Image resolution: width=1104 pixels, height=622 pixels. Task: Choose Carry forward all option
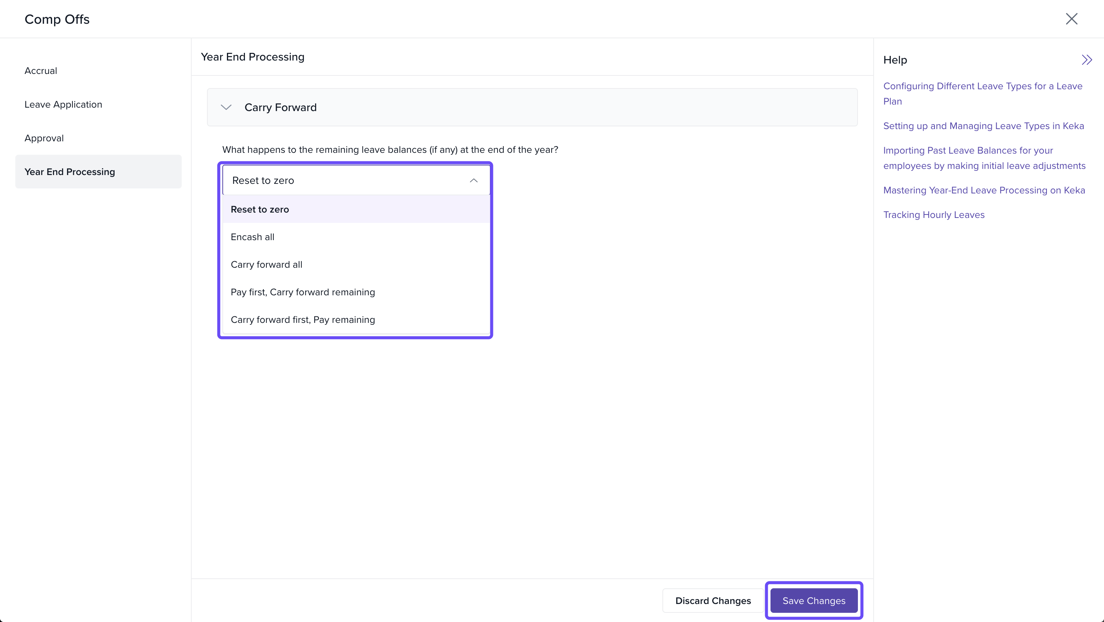266,265
